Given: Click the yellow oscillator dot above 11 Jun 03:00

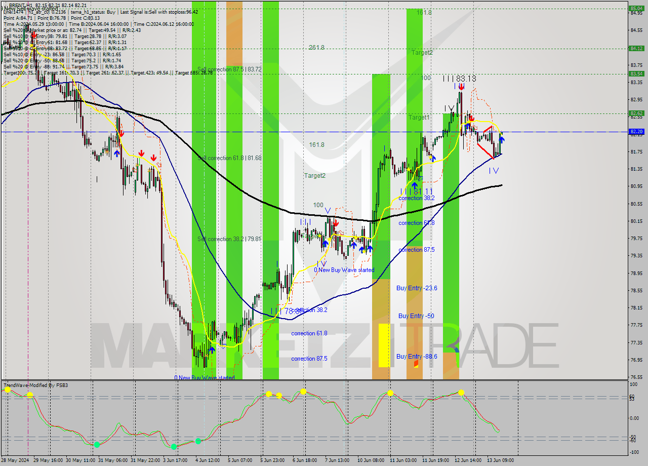Looking at the screenshot, I should click(390, 393).
